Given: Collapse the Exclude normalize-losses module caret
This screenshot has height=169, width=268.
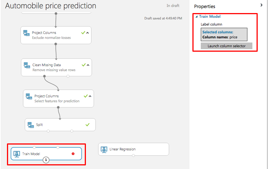Looking at the screenshot, I should point(88,33).
